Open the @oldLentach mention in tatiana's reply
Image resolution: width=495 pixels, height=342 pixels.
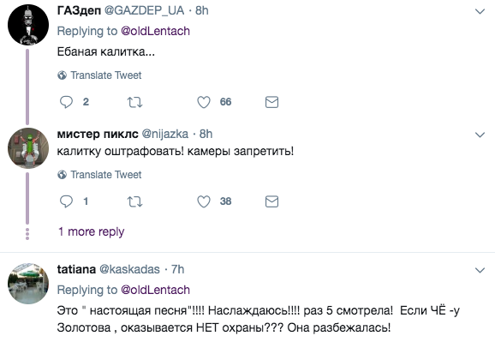[156, 290]
